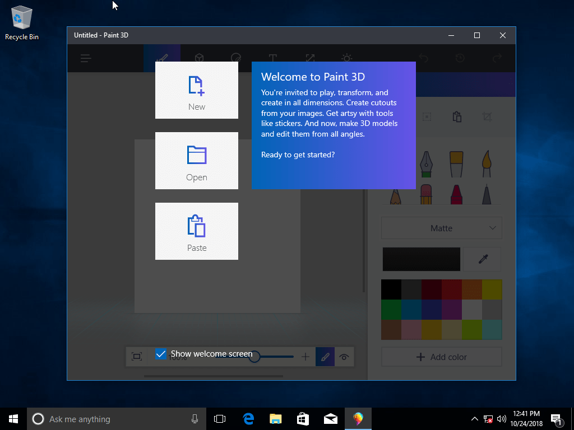Viewport: 574px width, 430px height.
Task: Select the Recycle Bin desktop icon
Action: [x=22, y=22]
